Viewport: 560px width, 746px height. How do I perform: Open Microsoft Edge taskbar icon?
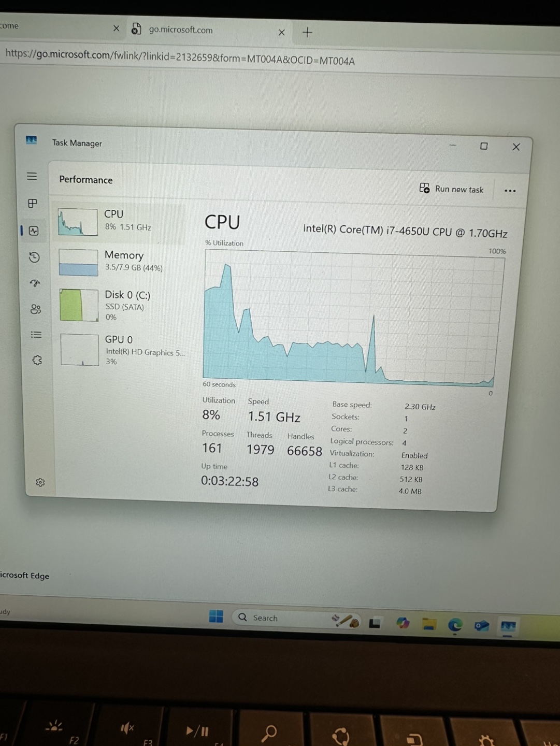pyautogui.click(x=455, y=625)
